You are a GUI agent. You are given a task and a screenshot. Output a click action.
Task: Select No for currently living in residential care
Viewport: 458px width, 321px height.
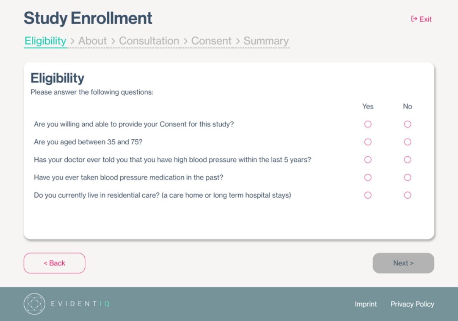407,196
